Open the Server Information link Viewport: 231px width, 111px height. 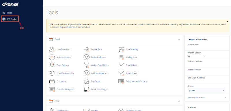tap(196, 97)
